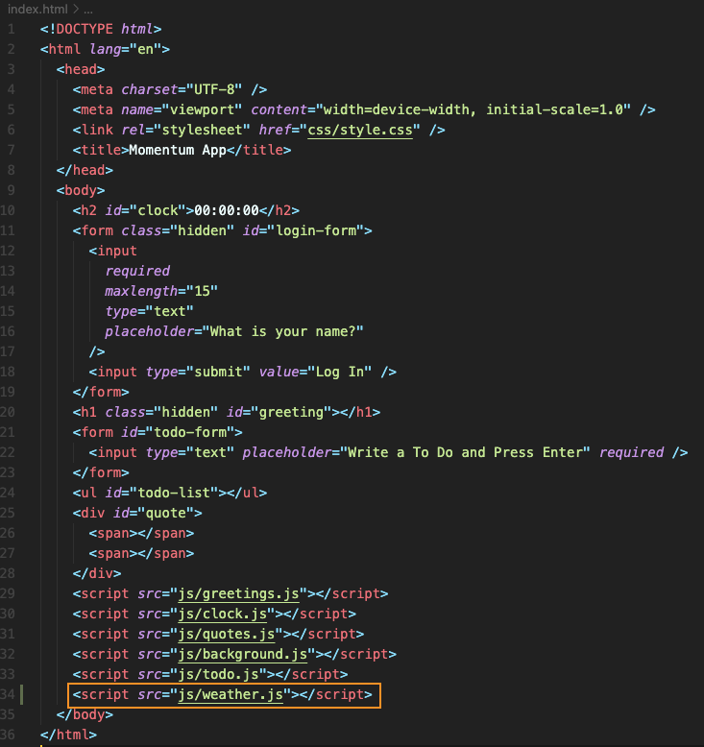
Task: Click the closing form tag on line 23
Action: point(101,472)
